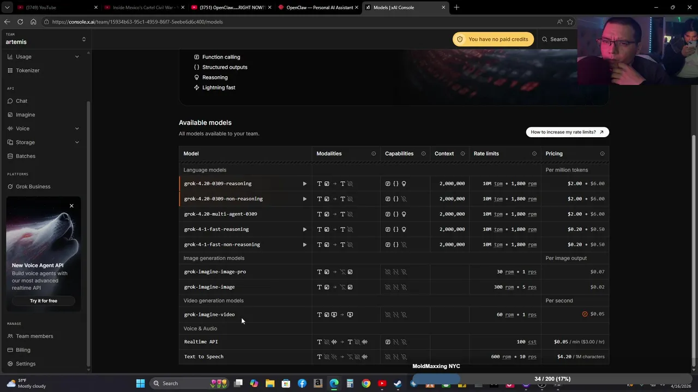Screen dimensions: 698x392
Task: Close the New Voice Agent API promo card
Action: pos(71,206)
